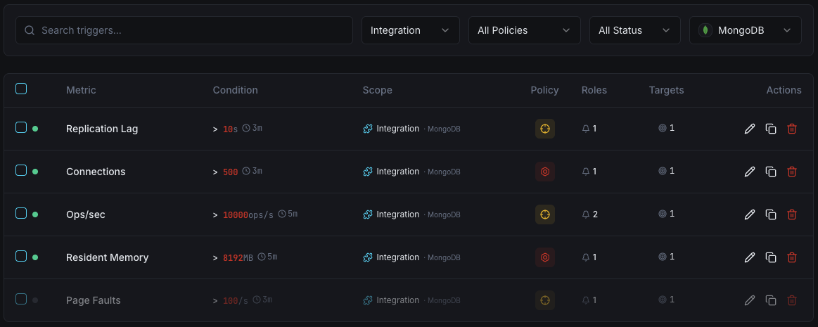This screenshot has width=818, height=327.
Task: Click the yellow policy icon for Replication Lag
Action: tap(544, 129)
